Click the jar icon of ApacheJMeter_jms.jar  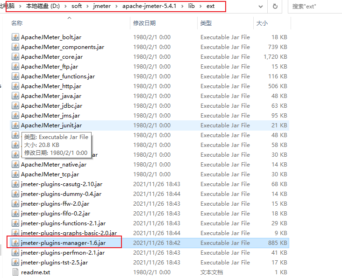tap(15, 116)
